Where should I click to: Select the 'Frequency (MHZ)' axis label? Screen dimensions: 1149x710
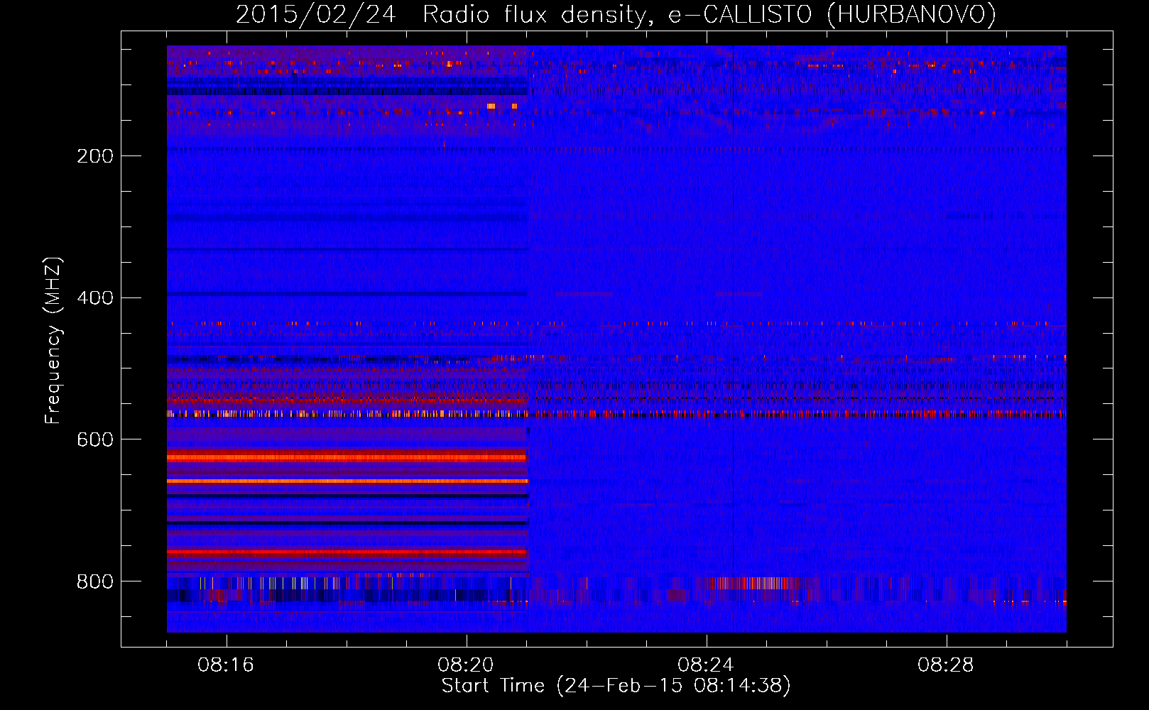54,341
